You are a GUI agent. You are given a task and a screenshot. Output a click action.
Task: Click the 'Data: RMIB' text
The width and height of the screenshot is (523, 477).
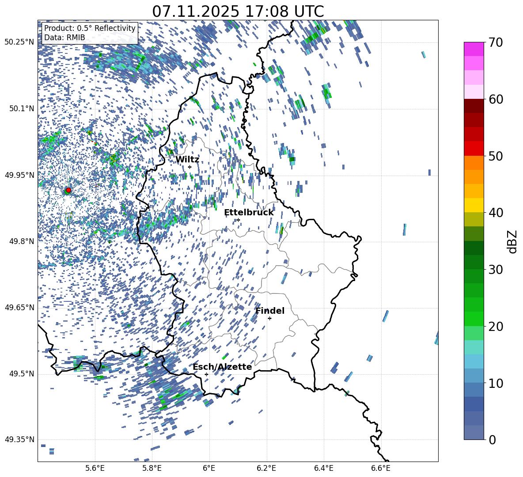64,38
